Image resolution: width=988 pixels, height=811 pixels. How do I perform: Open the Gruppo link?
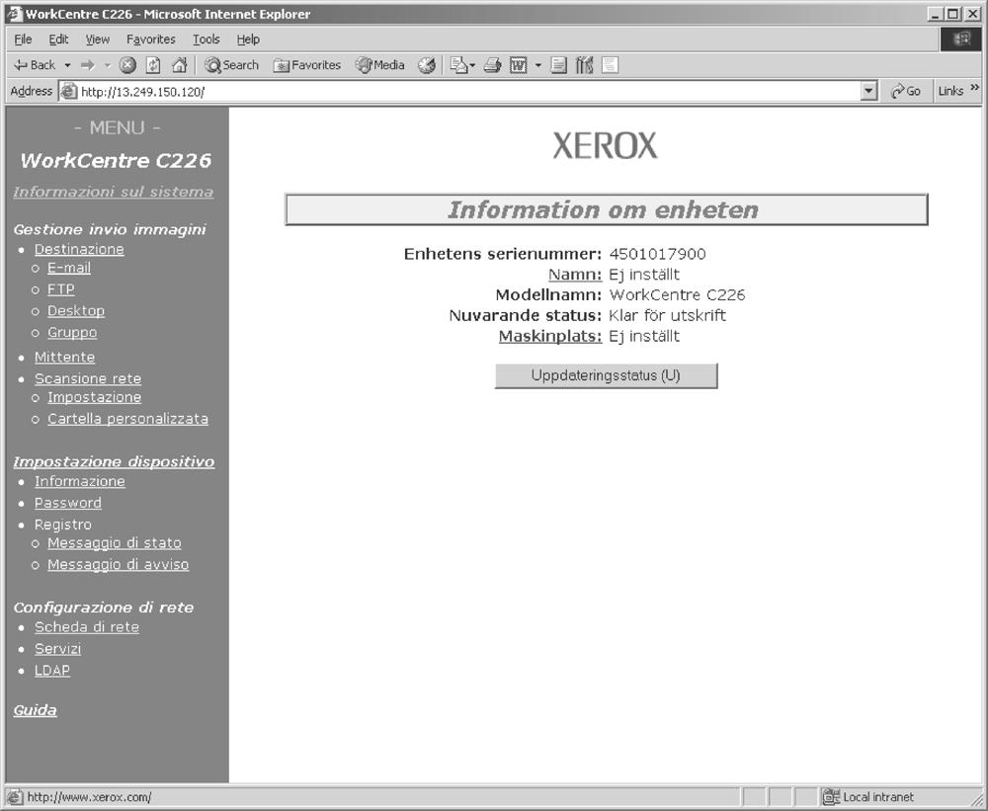click(72, 332)
